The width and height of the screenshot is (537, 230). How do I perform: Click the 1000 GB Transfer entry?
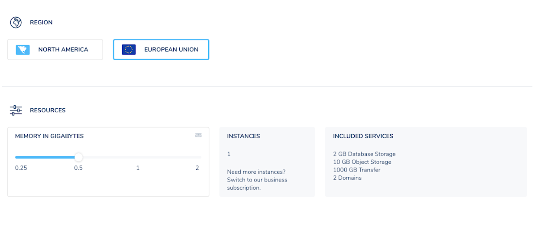pos(357,170)
